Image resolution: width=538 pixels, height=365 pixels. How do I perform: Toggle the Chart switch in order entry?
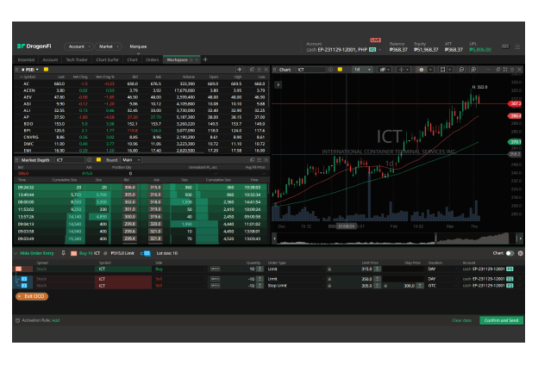click(x=510, y=253)
